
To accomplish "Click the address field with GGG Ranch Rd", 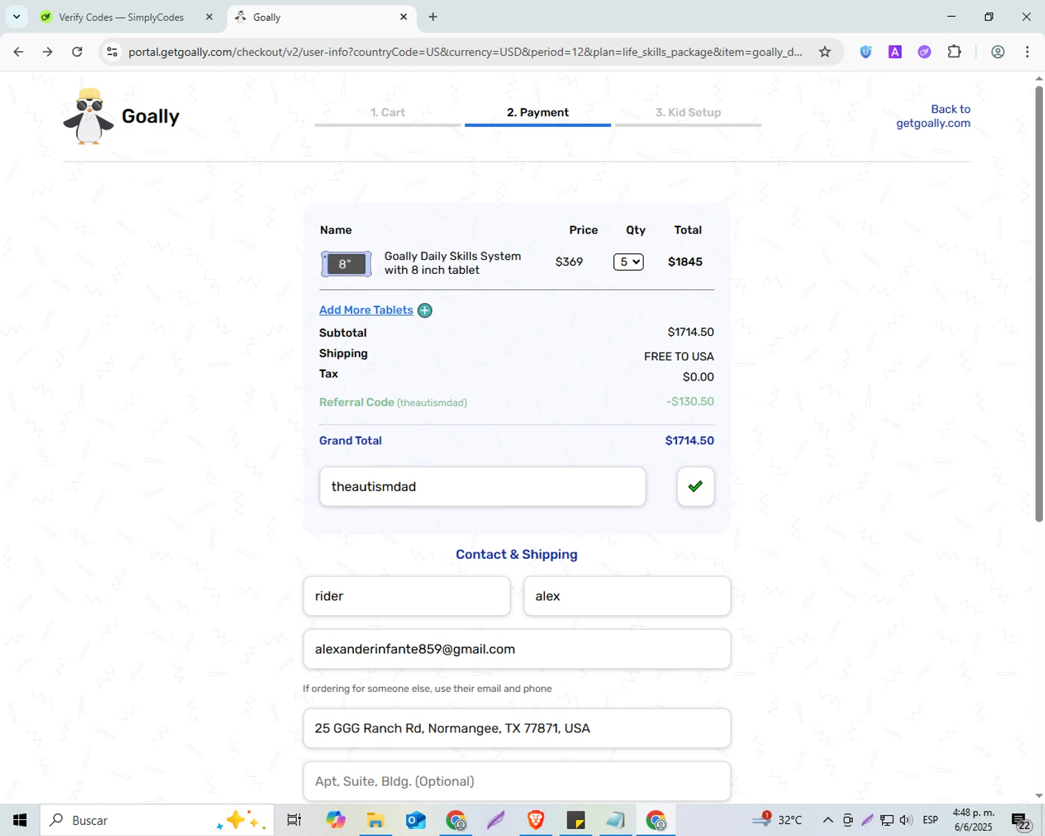I will click(517, 729).
